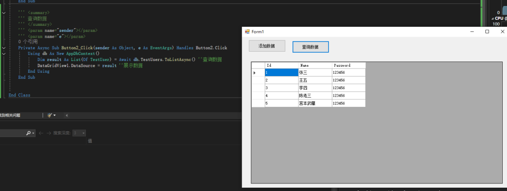Open the search options dropdown arrow
507x191 pixels.
tap(33, 133)
